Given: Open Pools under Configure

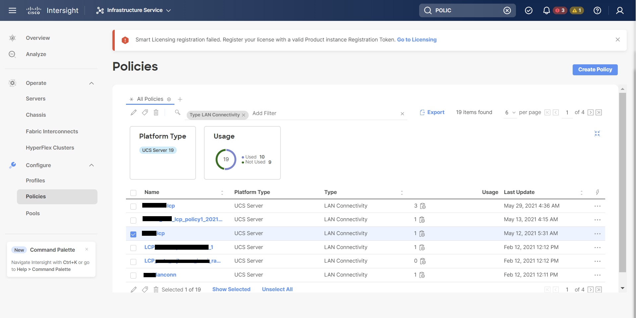Looking at the screenshot, I should point(33,213).
